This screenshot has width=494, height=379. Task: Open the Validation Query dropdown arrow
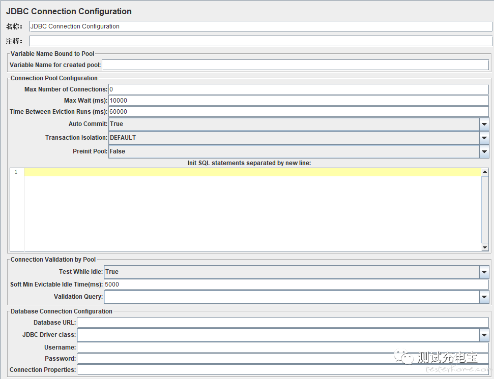coord(484,297)
